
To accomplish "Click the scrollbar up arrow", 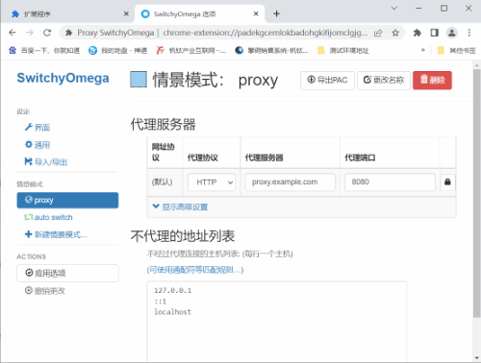I will click(x=477, y=64).
